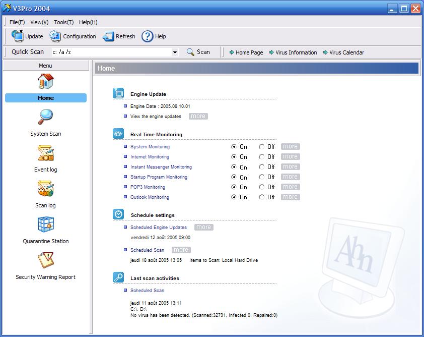Open the Internet Monitoring link
Screen dimensions: 424x337
coord(150,156)
